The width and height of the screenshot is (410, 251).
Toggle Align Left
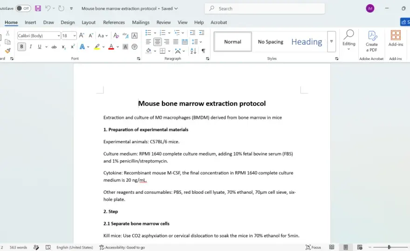coord(148,42)
